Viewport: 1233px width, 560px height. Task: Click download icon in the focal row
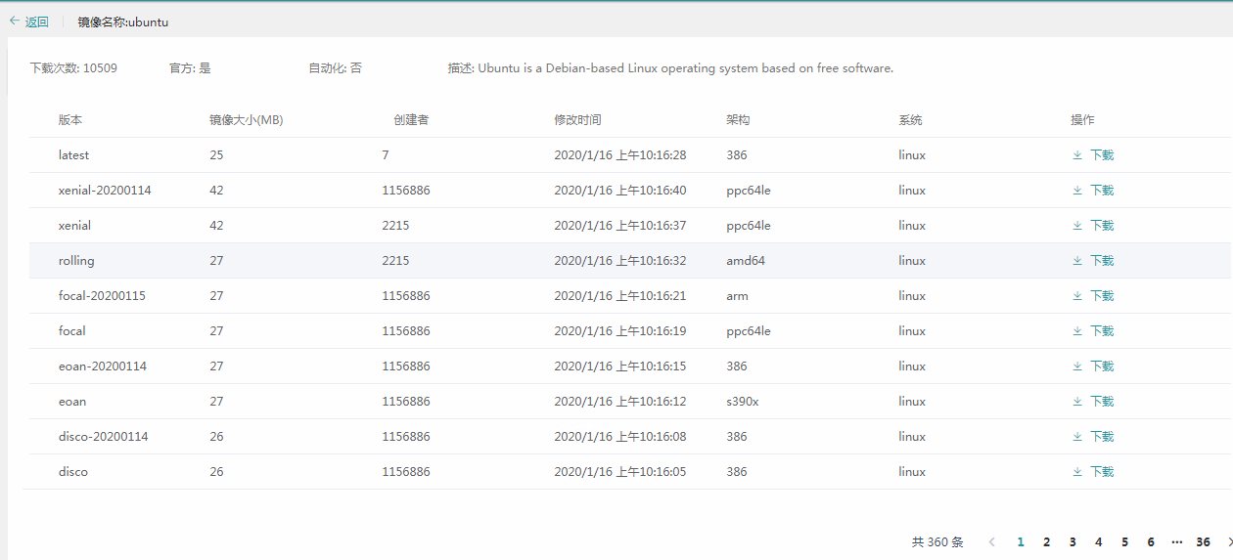pos(1077,330)
